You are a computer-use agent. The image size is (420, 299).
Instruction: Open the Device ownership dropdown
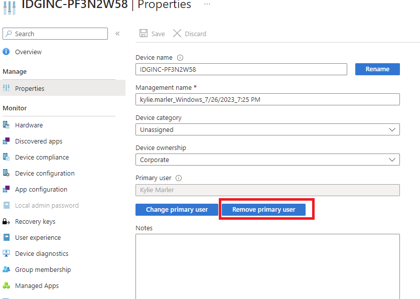tap(267, 160)
